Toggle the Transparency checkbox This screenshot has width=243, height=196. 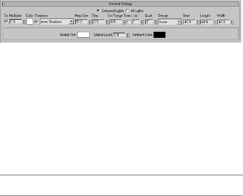coord(129,22)
